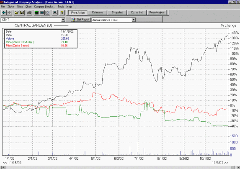Click the 140% y-axis label
This screenshot has height=169, width=240.
(234, 33)
